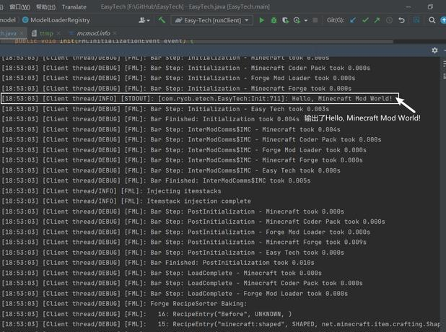Click the green Debug bug icon

click(x=274, y=20)
